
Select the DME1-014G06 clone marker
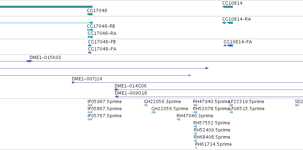click(116, 90)
